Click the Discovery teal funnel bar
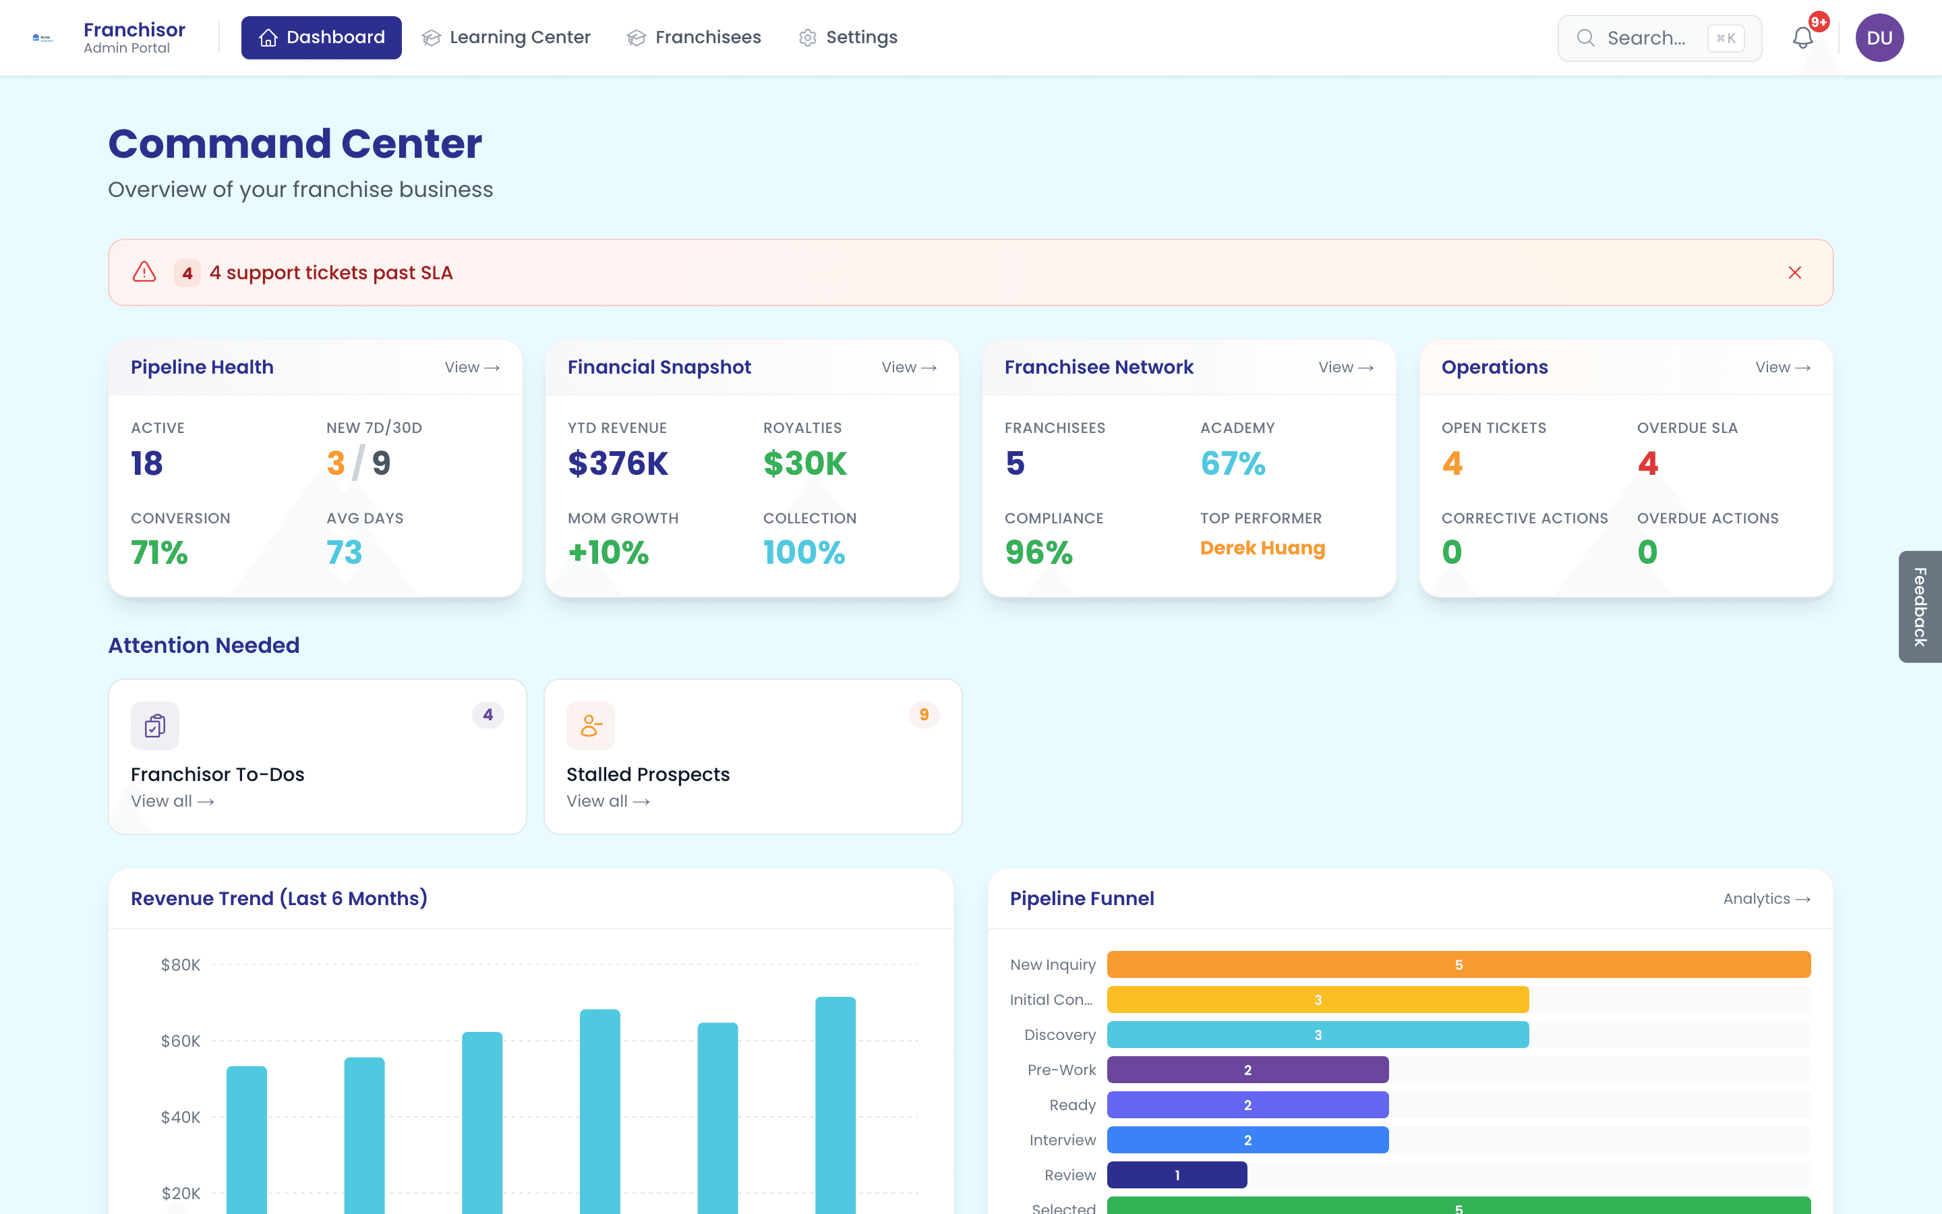This screenshot has width=1942, height=1214. (x=1318, y=1035)
